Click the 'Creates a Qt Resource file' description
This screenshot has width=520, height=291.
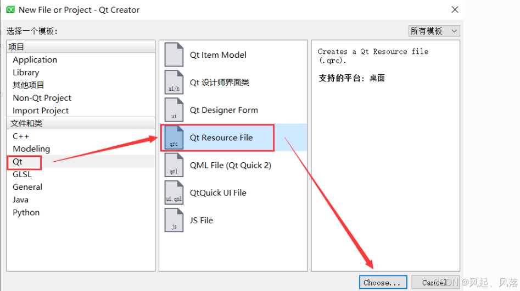click(373, 56)
